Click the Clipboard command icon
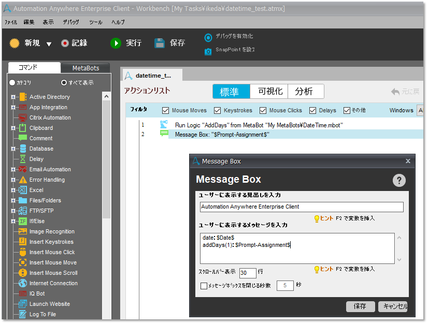This screenshot has height=324, width=428. click(23, 128)
